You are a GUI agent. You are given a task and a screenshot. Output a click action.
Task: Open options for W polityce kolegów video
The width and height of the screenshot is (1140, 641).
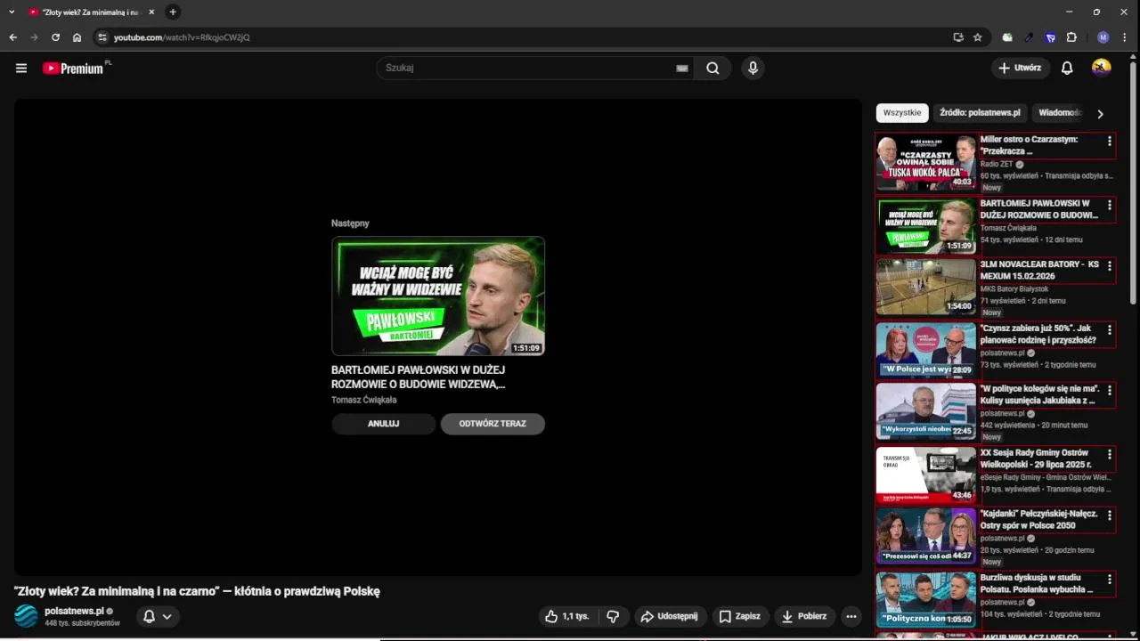click(x=1110, y=391)
